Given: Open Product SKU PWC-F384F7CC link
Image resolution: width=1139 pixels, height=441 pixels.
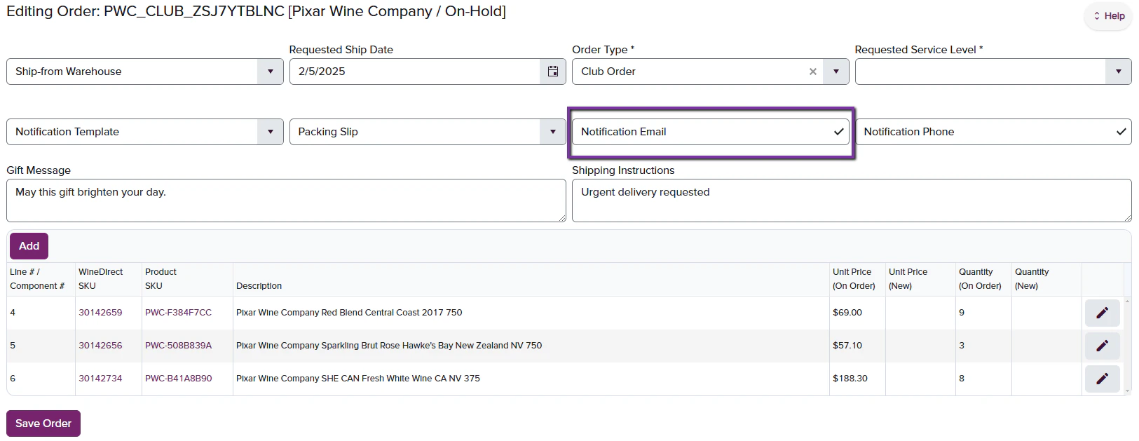Looking at the screenshot, I should pyautogui.click(x=178, y=313).
